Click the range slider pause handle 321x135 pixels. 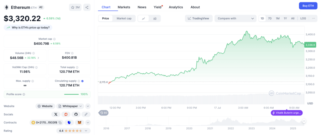(x=304, y=121)
